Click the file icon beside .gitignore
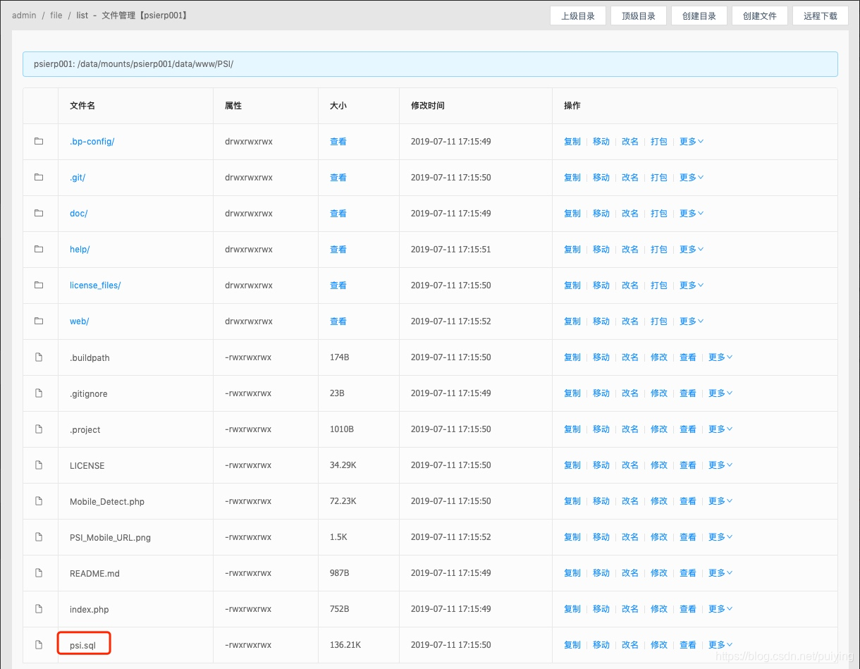Image resolution: width=860 pixels, height=669 pixels. [39, 393]
